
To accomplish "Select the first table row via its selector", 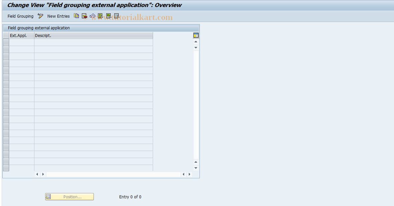I will [x=6, y=42].
